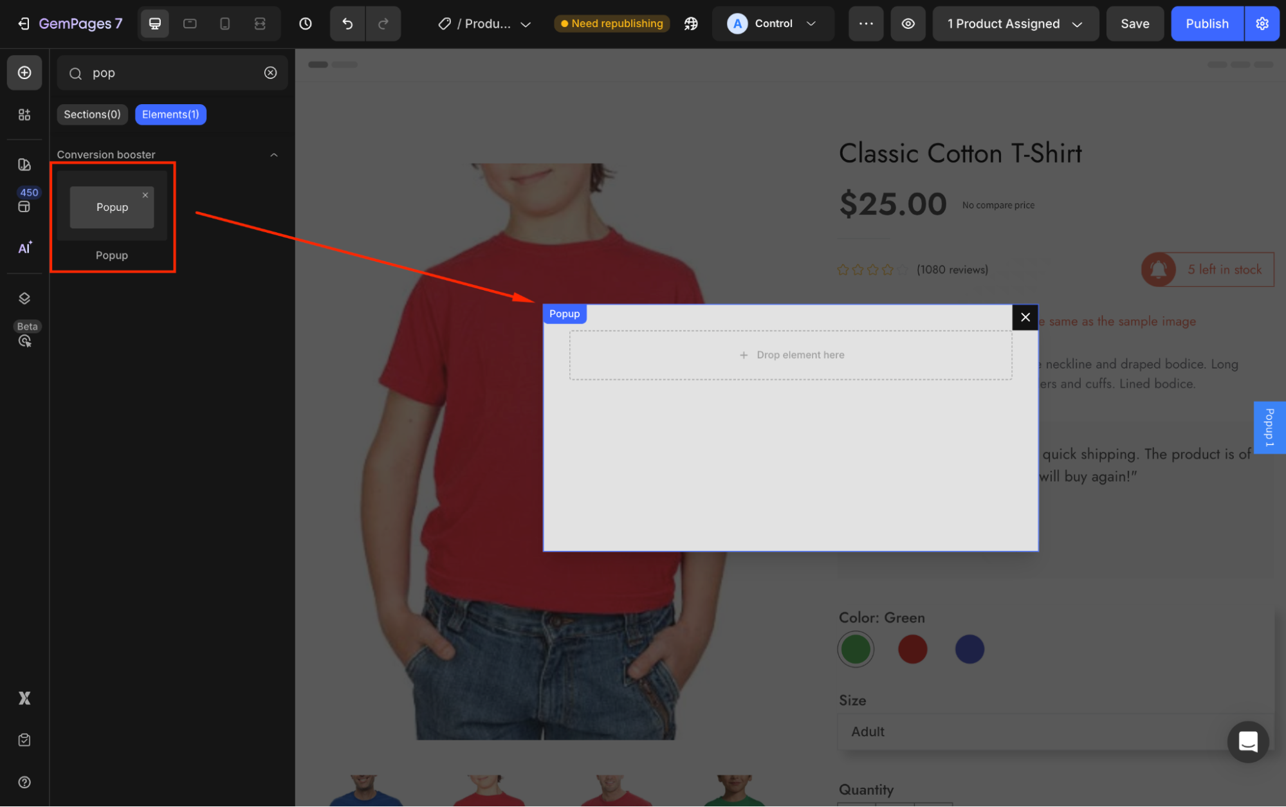Open publish settings gear icon
Image resolution: width=1286 pixels, height=807 pixels.
pyautogui.click(x=1262, y=24)
